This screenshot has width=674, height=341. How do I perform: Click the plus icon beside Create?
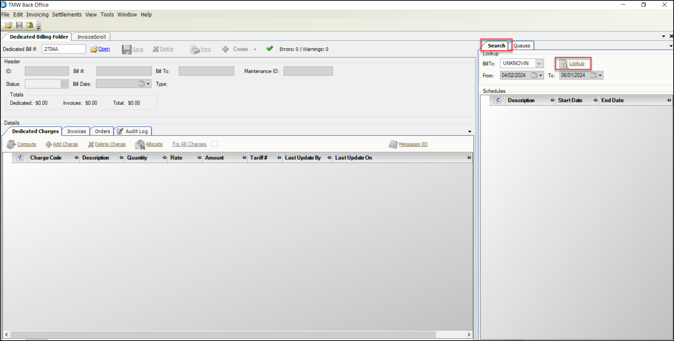tap(226, 49)
